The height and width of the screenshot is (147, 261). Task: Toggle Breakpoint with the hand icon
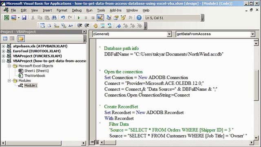(95, 25)
